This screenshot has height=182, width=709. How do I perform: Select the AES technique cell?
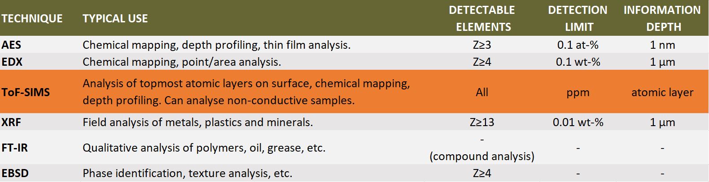point(11,45)
